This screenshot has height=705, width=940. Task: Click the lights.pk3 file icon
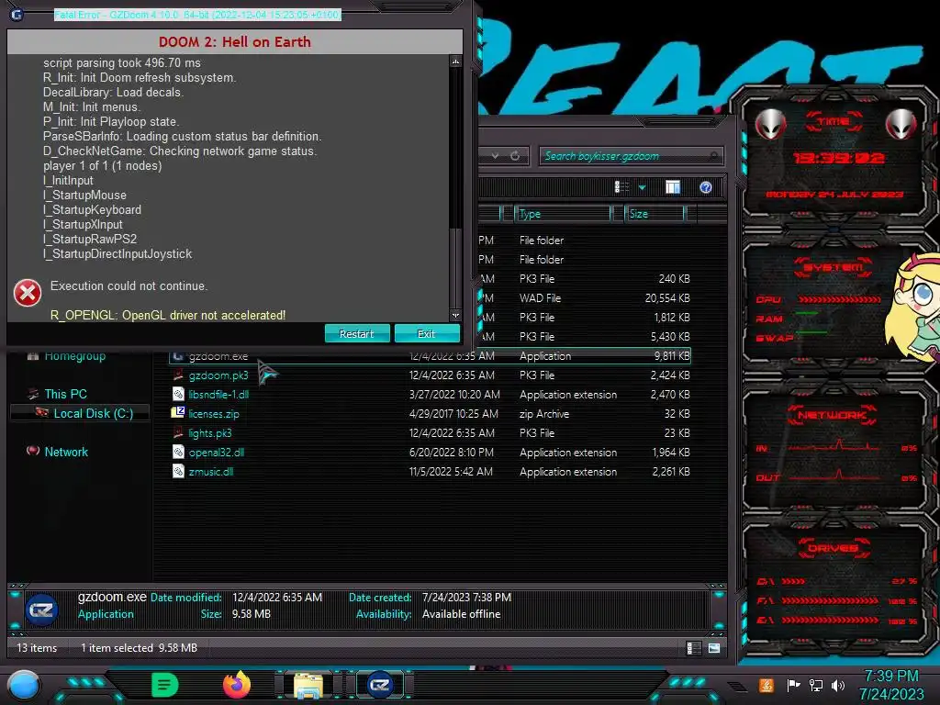tap(178, 432)
